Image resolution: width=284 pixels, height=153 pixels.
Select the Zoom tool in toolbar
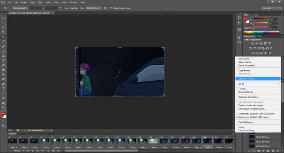click(x=3, y=107)
